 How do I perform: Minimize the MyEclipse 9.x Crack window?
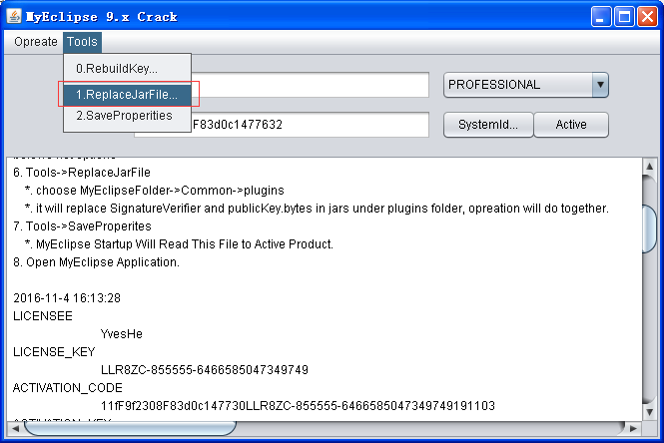[600, 17]
